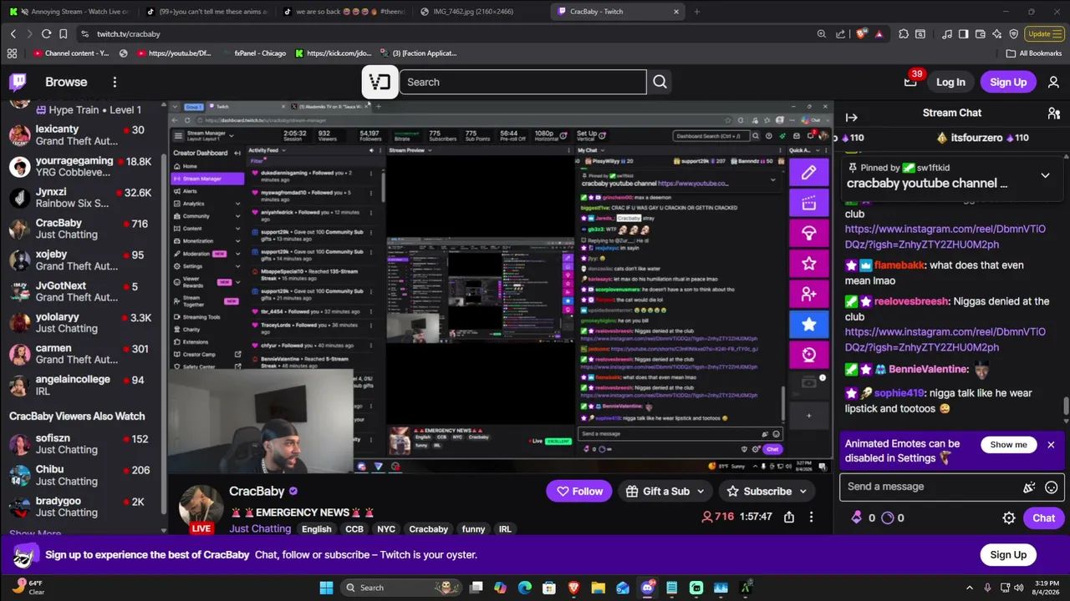Open Microsoft Edge from the taskbar
Screen dimensions: 1070x601
pyautogui.click(x=524, y=588)
